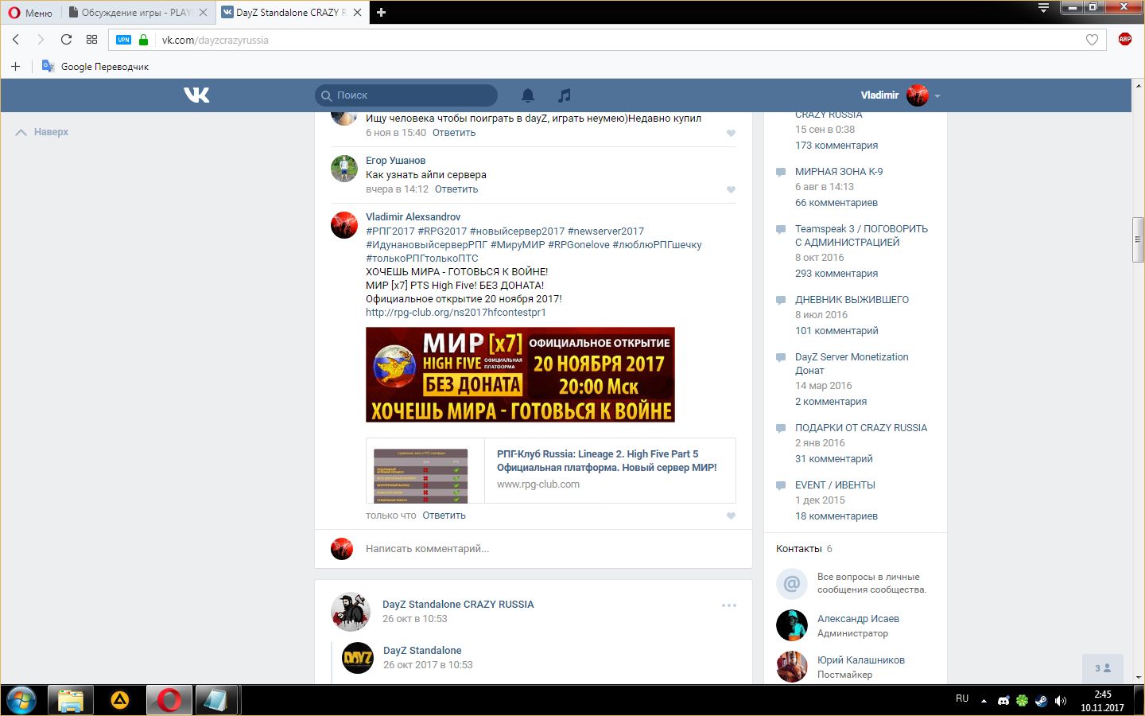Open the Opera speed dial grid icon
Image resolution: width=1145 pixels, height=716 pixels.
[x=91, y=40]
